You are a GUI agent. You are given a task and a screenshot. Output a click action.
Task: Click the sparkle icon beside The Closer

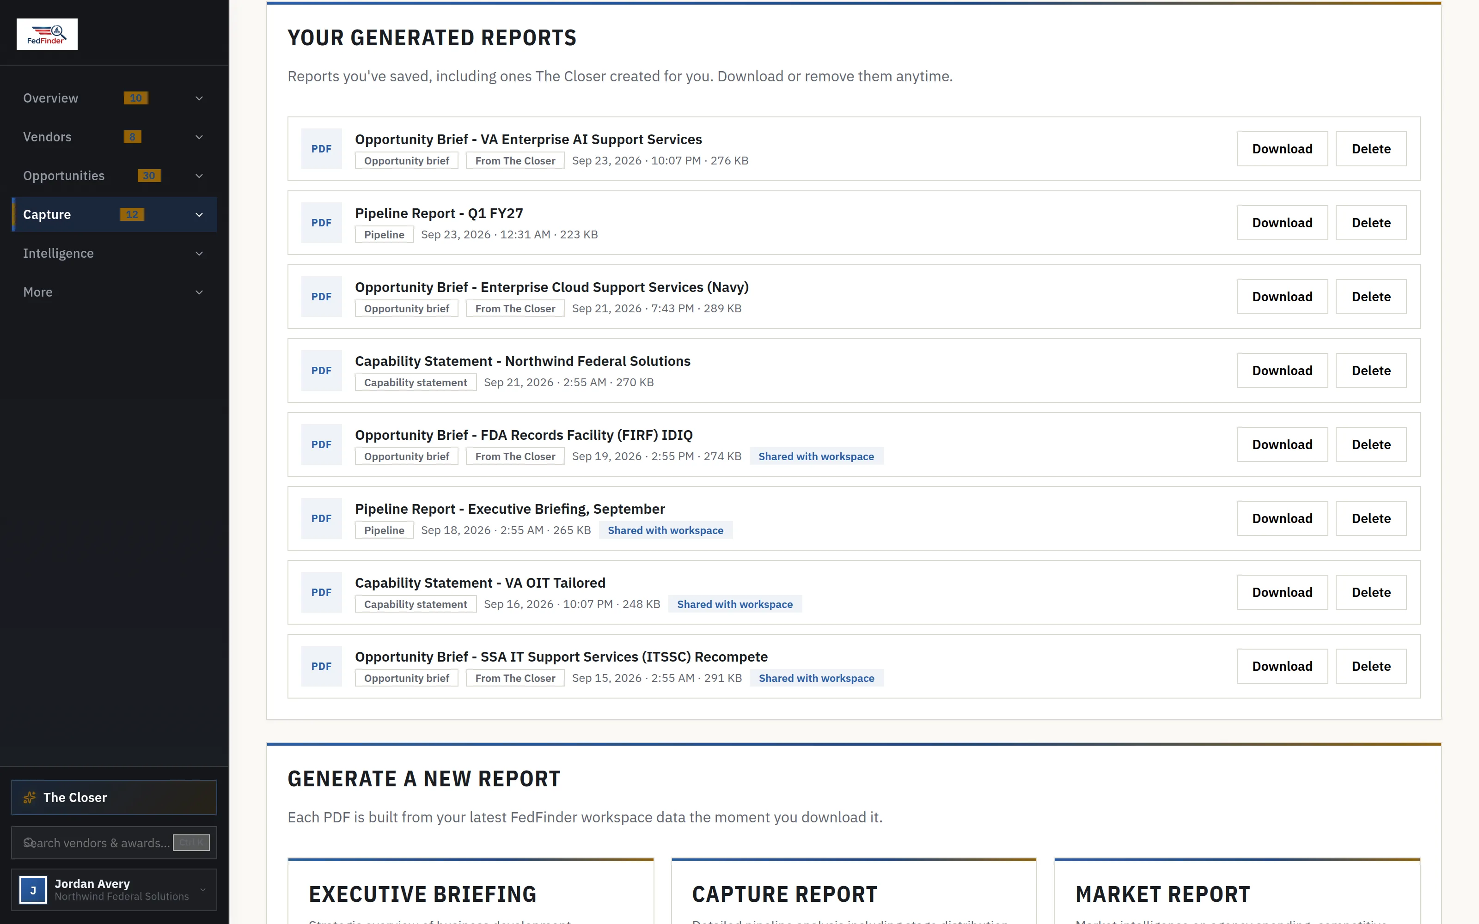point(29,797)
